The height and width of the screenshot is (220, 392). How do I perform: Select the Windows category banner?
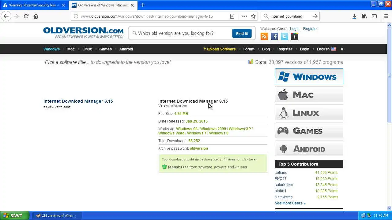[309, 76]
